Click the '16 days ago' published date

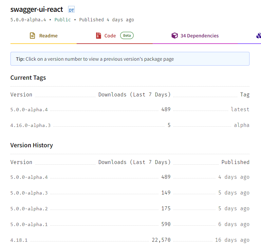232,240
